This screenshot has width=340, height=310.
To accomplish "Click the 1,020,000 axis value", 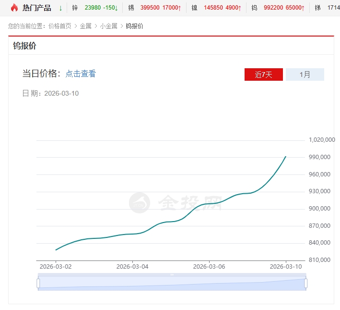I will point(322,140).
